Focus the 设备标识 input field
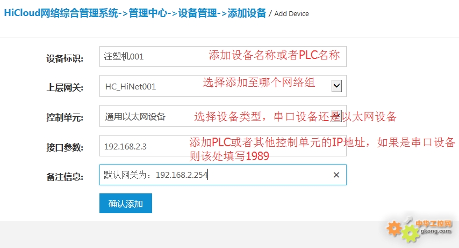The height and width of the screenshot is (248, 459). pyautogui.click(x=223, y=56)
